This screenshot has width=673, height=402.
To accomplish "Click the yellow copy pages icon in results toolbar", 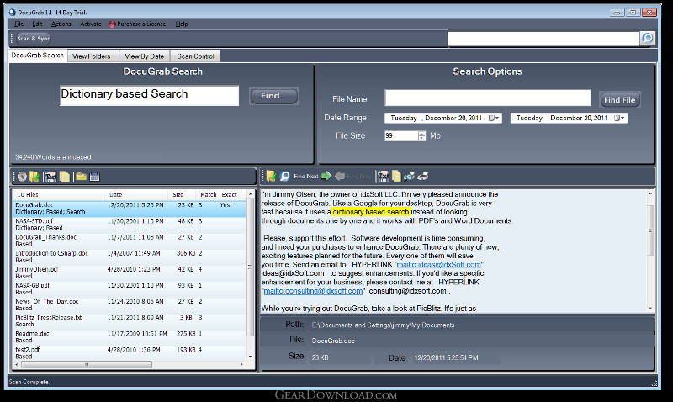I will [x=65, y=177].
